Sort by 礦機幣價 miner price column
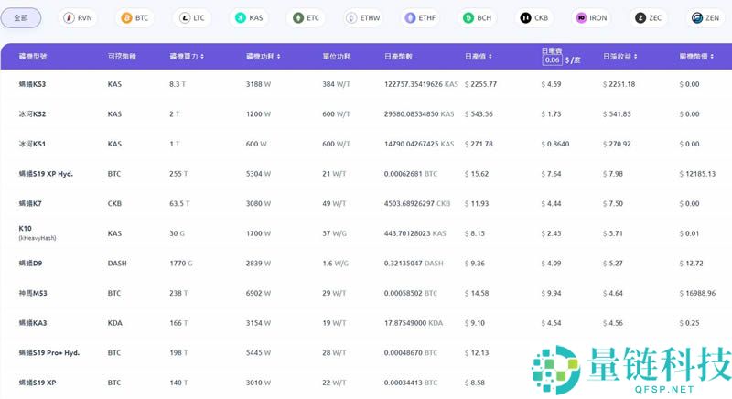This screenshot has width=732, height=399. [x=696, y=57]
